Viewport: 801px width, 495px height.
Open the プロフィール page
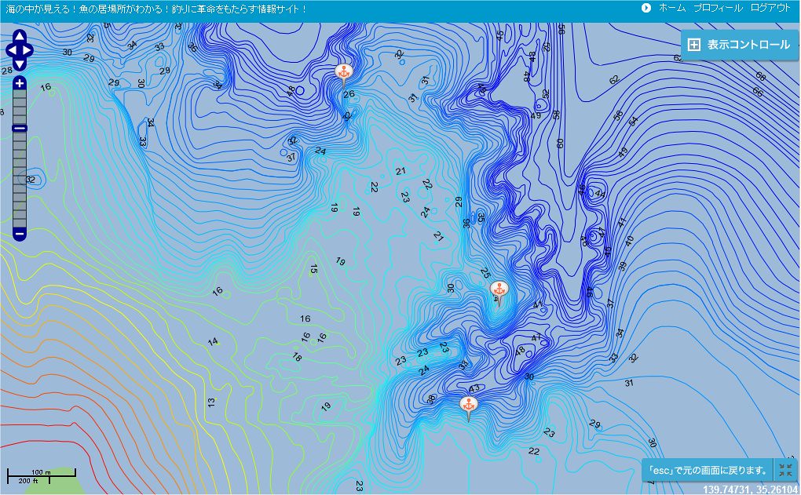[x=718, y=8]
